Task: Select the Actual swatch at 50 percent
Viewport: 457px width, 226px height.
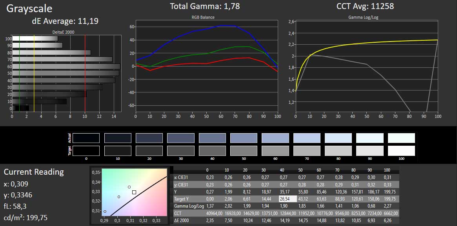Action: [244, 138]
